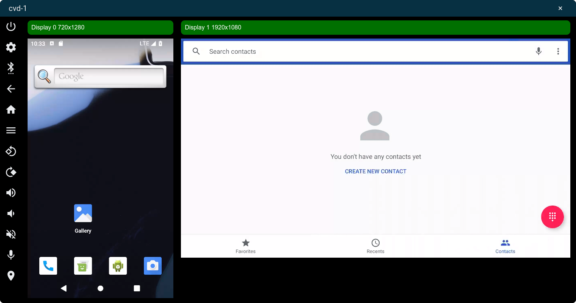Image resolution: width=576 pixels, height=303 pixels.
Task: Launch the Camera app from the dock
Action: pyautogui.click(x=153, y=266)
